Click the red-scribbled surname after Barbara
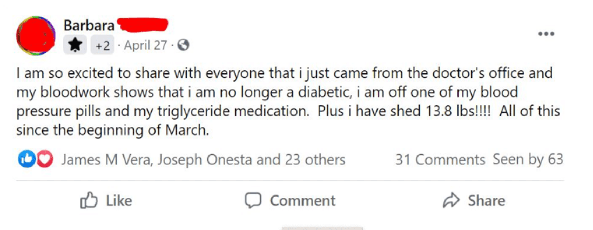This screenshot has width=593, height=230. (142, 25)
